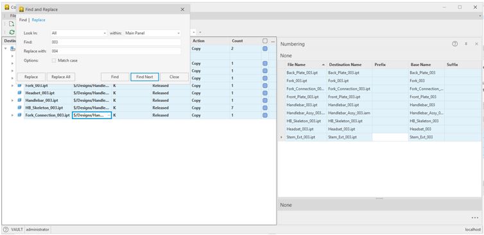484x235 pixels.
Task: Click the Handlebar_003.ipt part file icon
Action: [19, 101]
